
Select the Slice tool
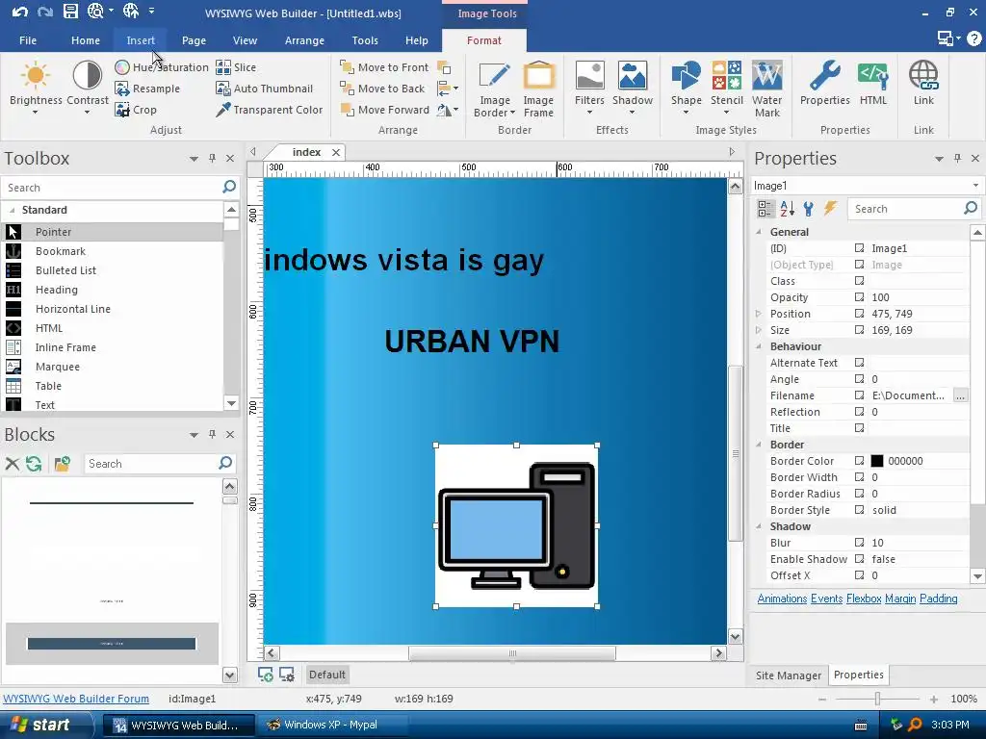click(236, 67)
